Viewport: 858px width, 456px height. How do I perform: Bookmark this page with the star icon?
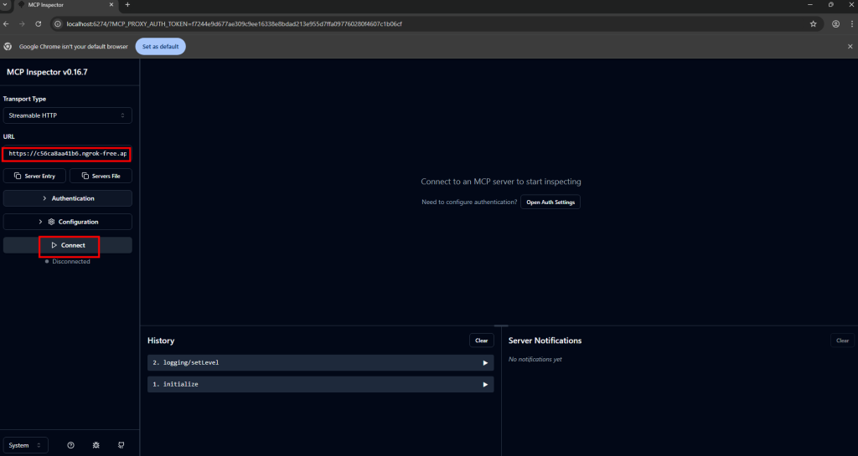click(x=813, y=23)
